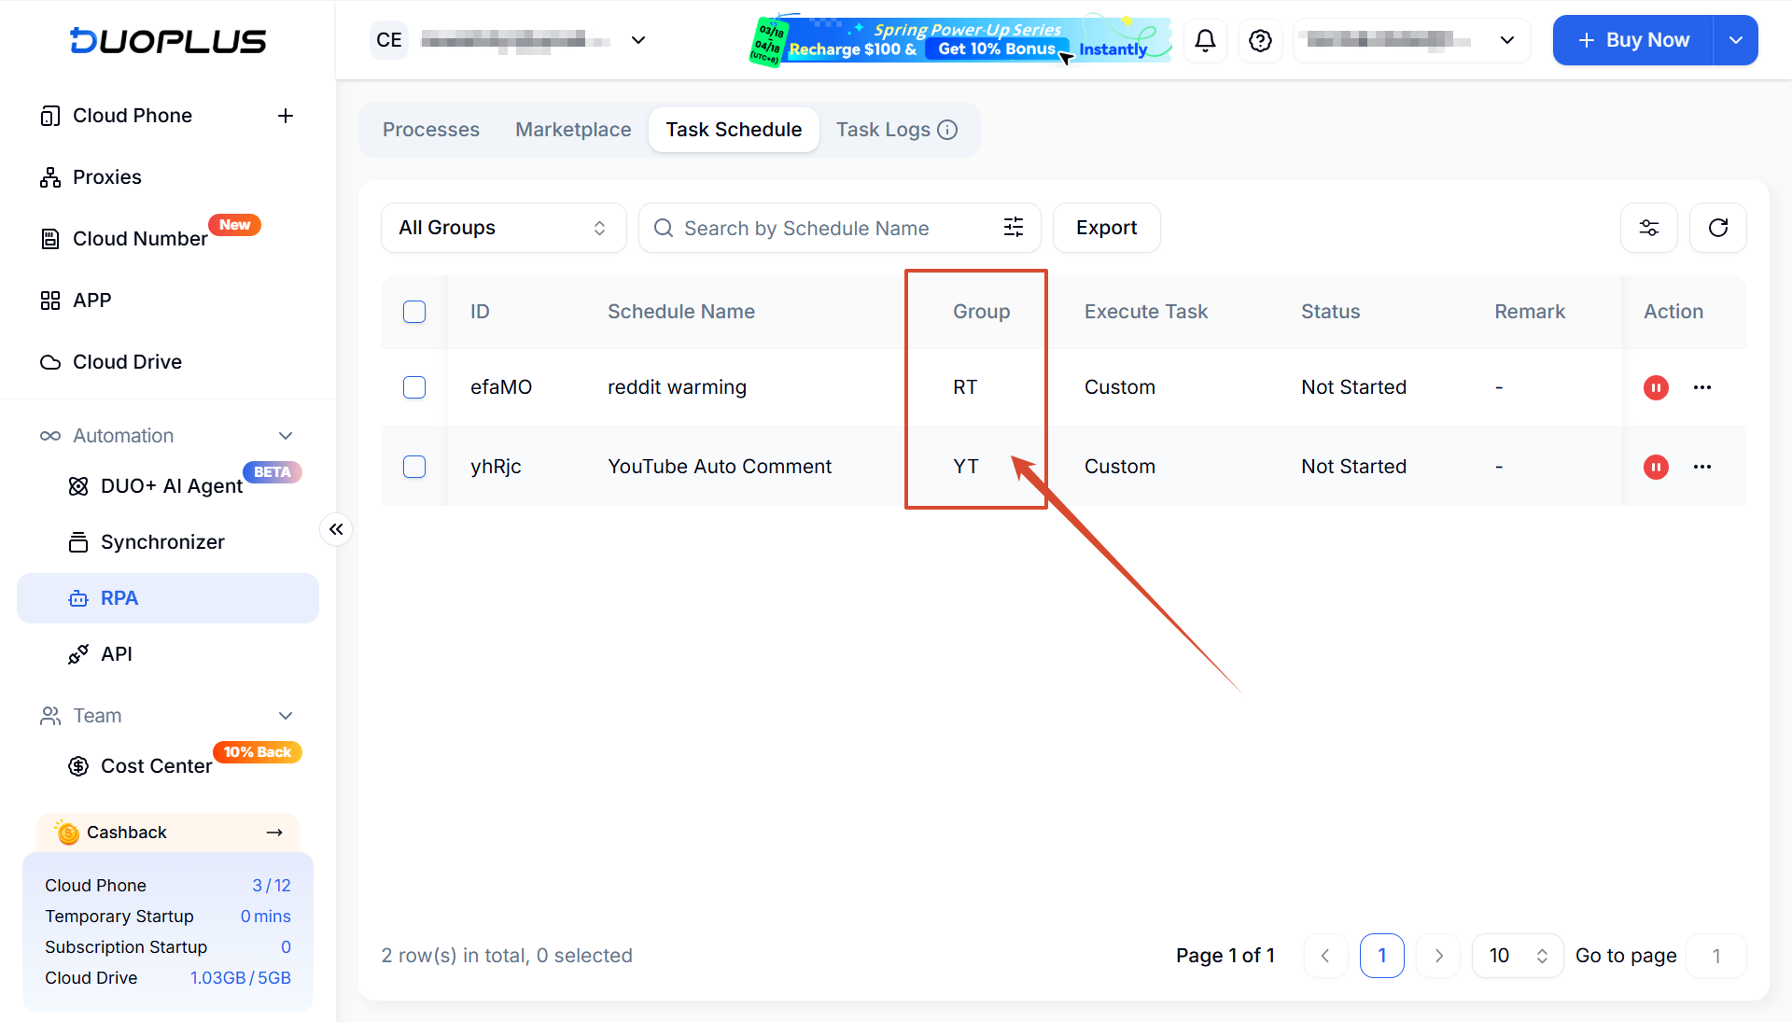This screenshot has width=1792, height=1022.
Task: Open the All Groups dropdown
Action: (503, 228)
